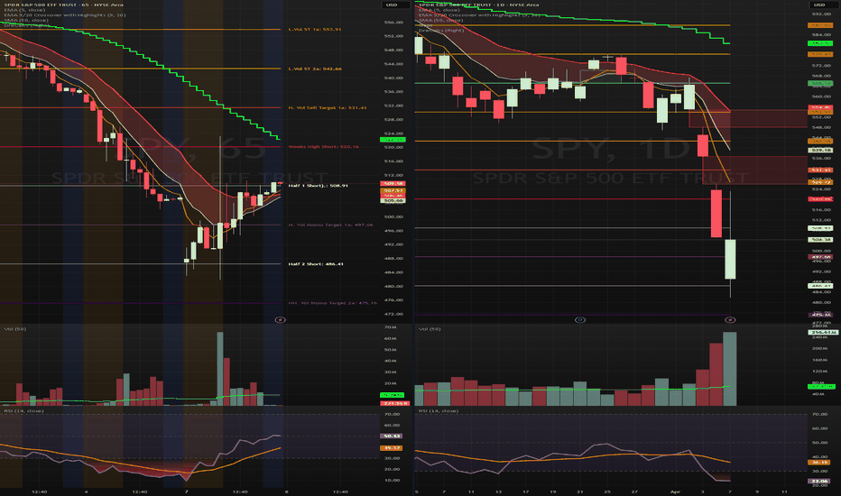Click the upper red supply zone on daily chart

pos(748,118)
